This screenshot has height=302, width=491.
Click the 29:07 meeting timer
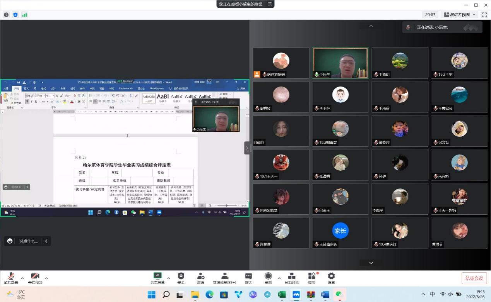(430, 15)
